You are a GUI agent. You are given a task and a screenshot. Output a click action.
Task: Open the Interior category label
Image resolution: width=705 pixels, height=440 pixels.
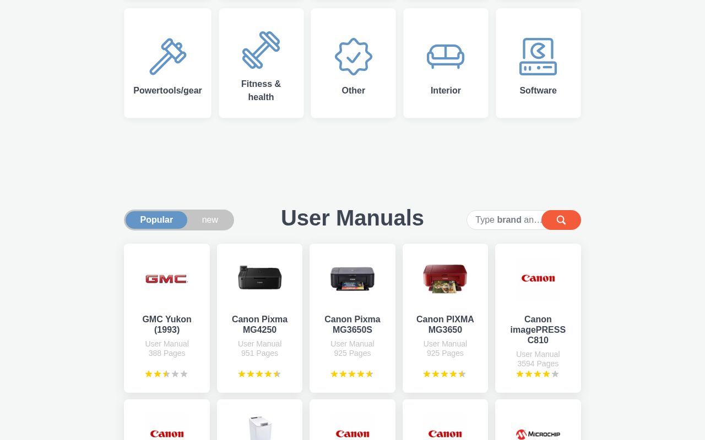coord(446,91)
